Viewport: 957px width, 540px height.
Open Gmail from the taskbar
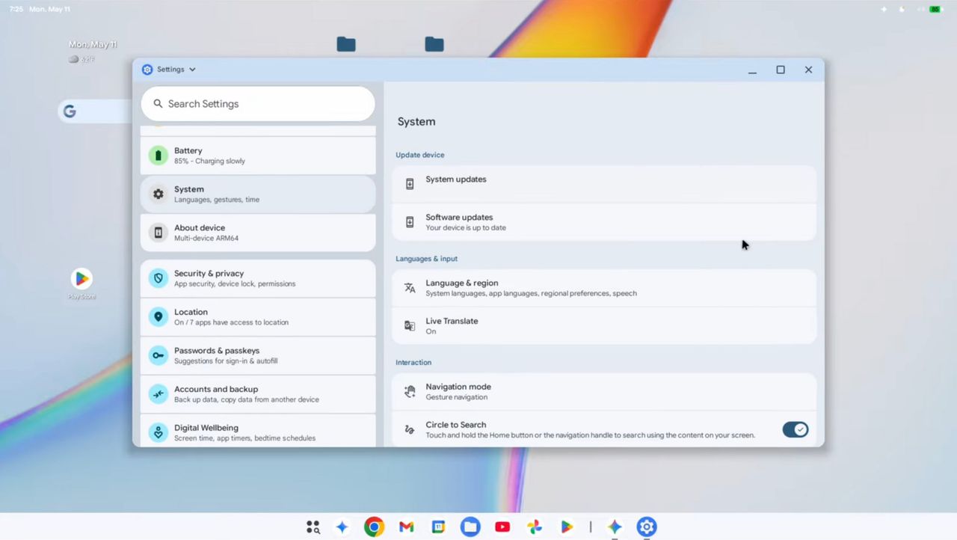(x=407, y=527)
